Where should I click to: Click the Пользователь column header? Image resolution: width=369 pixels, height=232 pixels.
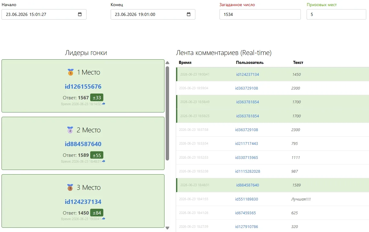point(250,63)
